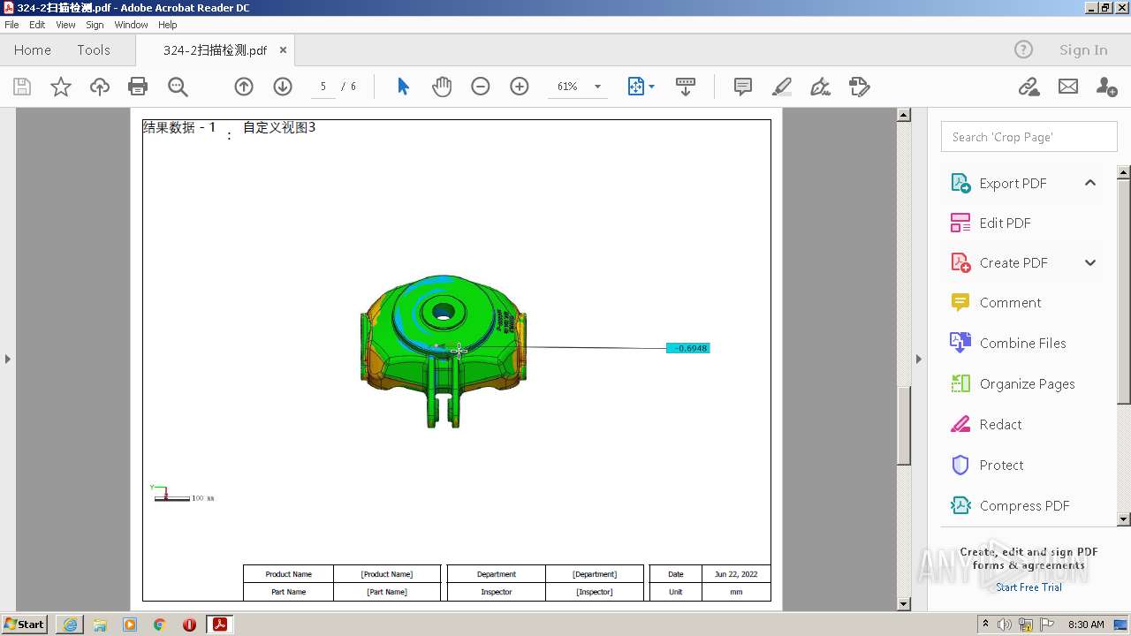Viewport: 1131px width, 636px height.
Task: Bookmark file with star icon
Action: 60,87
